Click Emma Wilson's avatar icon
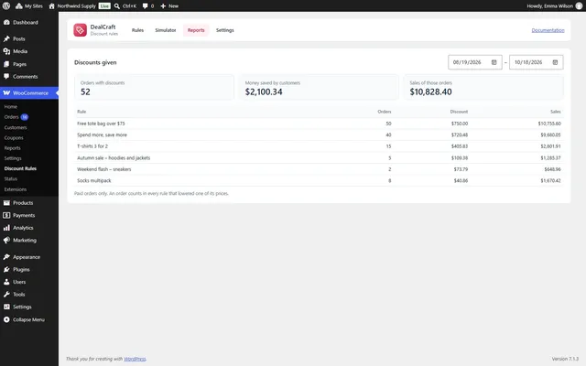The width and height of the screenshot is (586, 366). [579, 6]
